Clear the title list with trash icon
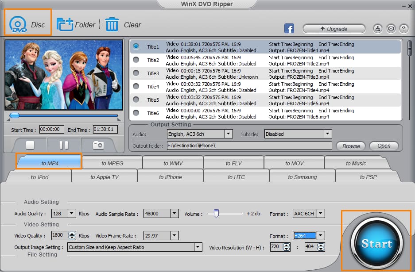 [123, 25]
